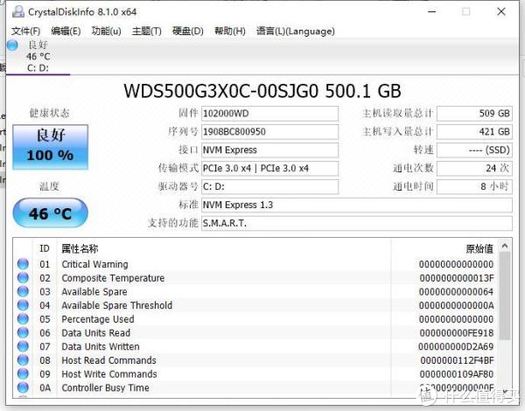Screen dimensions: 525x411
Task: Select the Data Units Written row text
Action: [101, 346]
